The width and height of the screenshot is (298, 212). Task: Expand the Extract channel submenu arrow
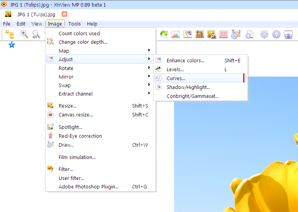(149, 93)
